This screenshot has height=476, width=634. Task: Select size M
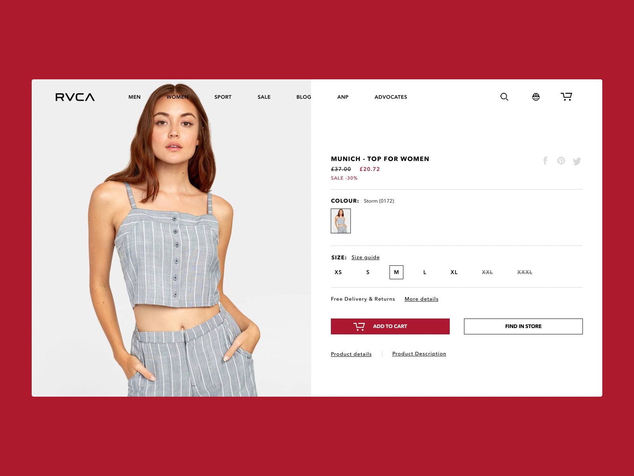point(396,272)
